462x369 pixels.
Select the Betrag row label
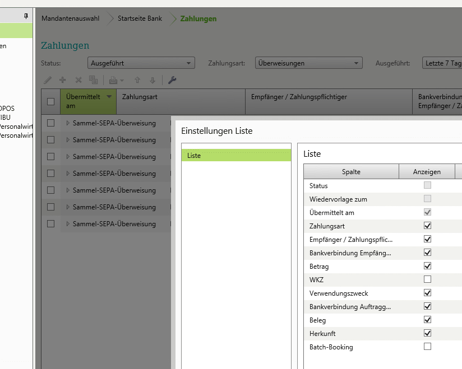coord(319,267)
